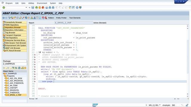The image size is (191, 107).
Task: Click the Set/Delete session breakpoint icon
Action: click(43, 18)
